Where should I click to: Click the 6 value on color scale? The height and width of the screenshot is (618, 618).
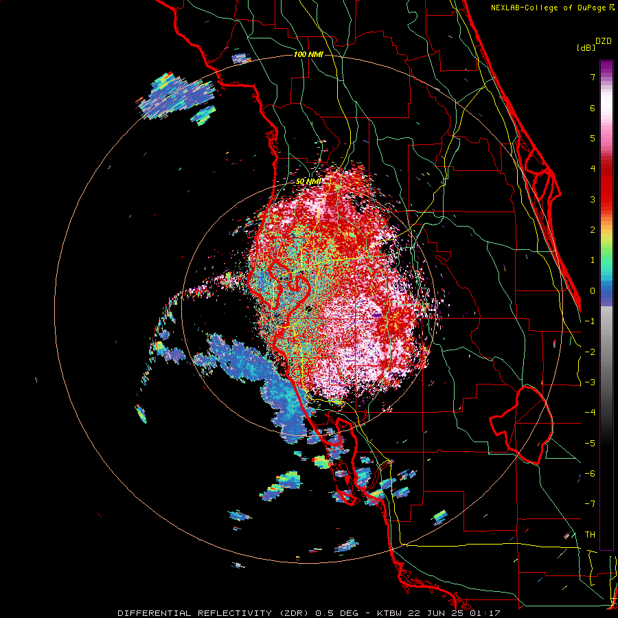click(593, 108)
